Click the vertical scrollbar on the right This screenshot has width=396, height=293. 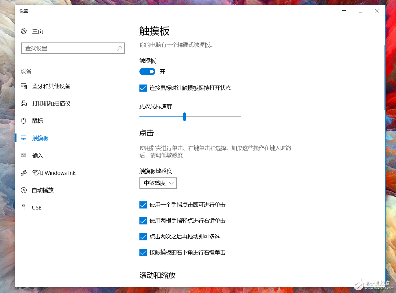coord(384,77)
